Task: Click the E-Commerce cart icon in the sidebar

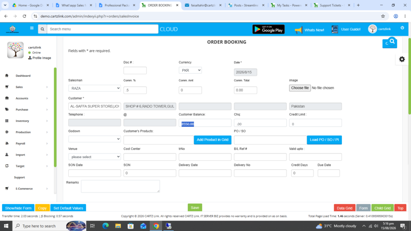Action: click(x=7, y=188)
